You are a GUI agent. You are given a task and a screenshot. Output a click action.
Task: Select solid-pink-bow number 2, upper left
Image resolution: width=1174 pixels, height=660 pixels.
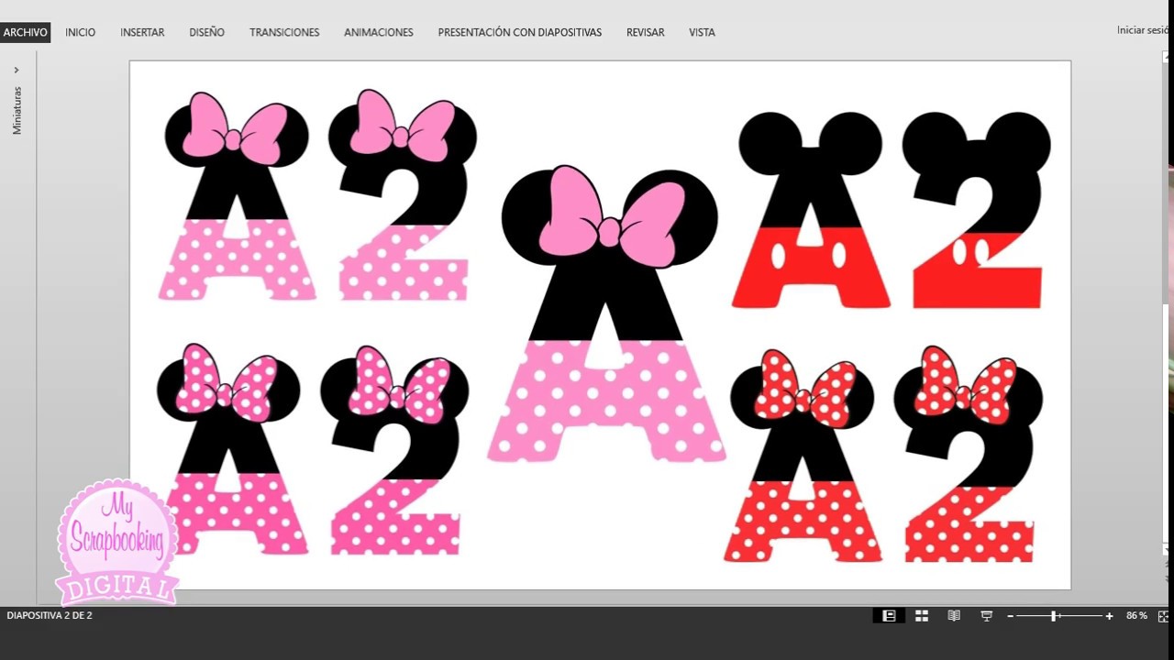click(x=403, y=195)
